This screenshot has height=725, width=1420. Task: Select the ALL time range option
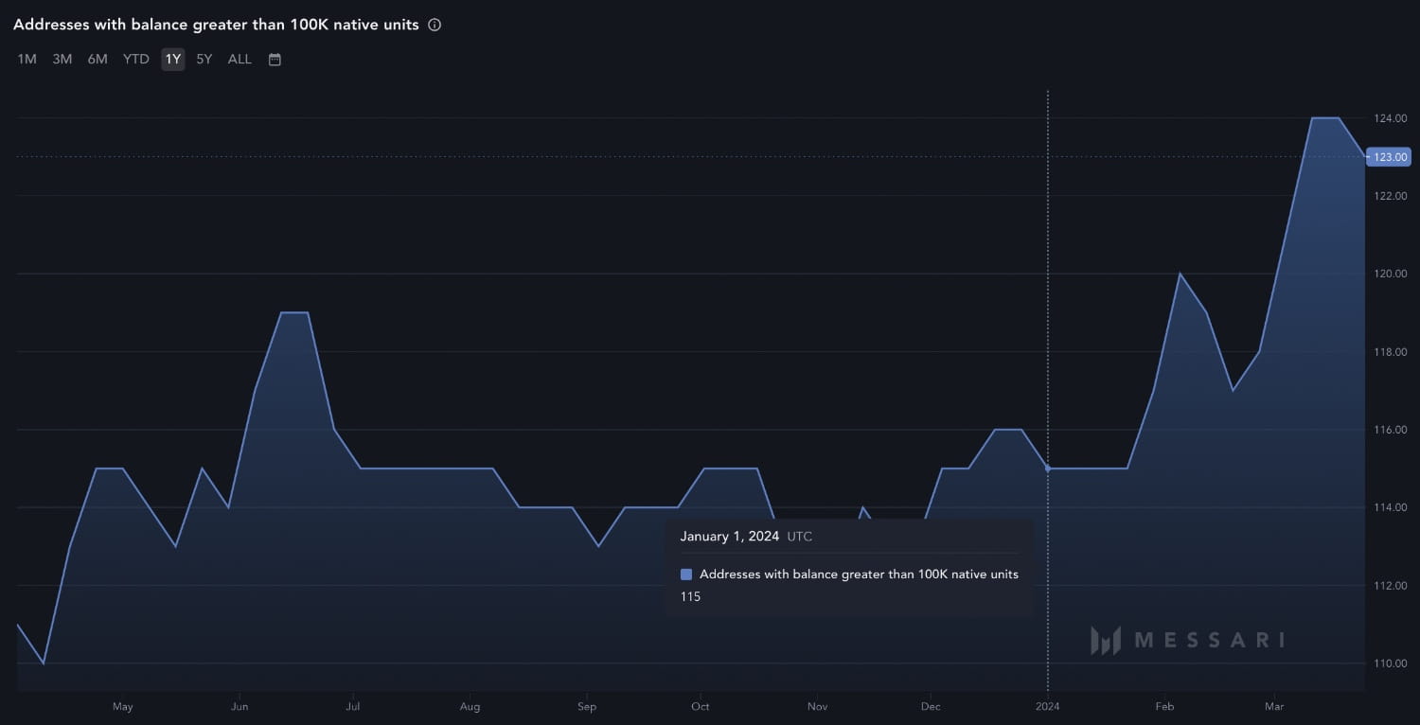click(x=239, y=59)
